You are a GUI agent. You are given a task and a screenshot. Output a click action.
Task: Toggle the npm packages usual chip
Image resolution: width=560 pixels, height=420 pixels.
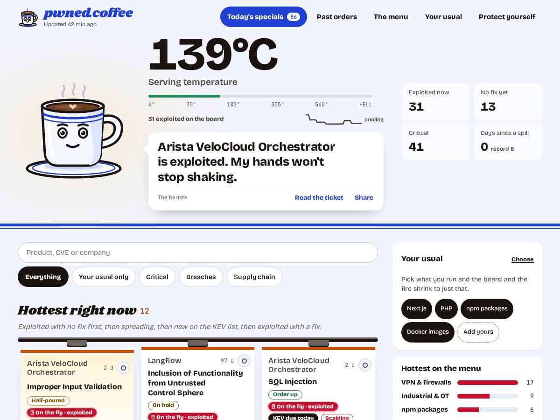tap(487, 309)
